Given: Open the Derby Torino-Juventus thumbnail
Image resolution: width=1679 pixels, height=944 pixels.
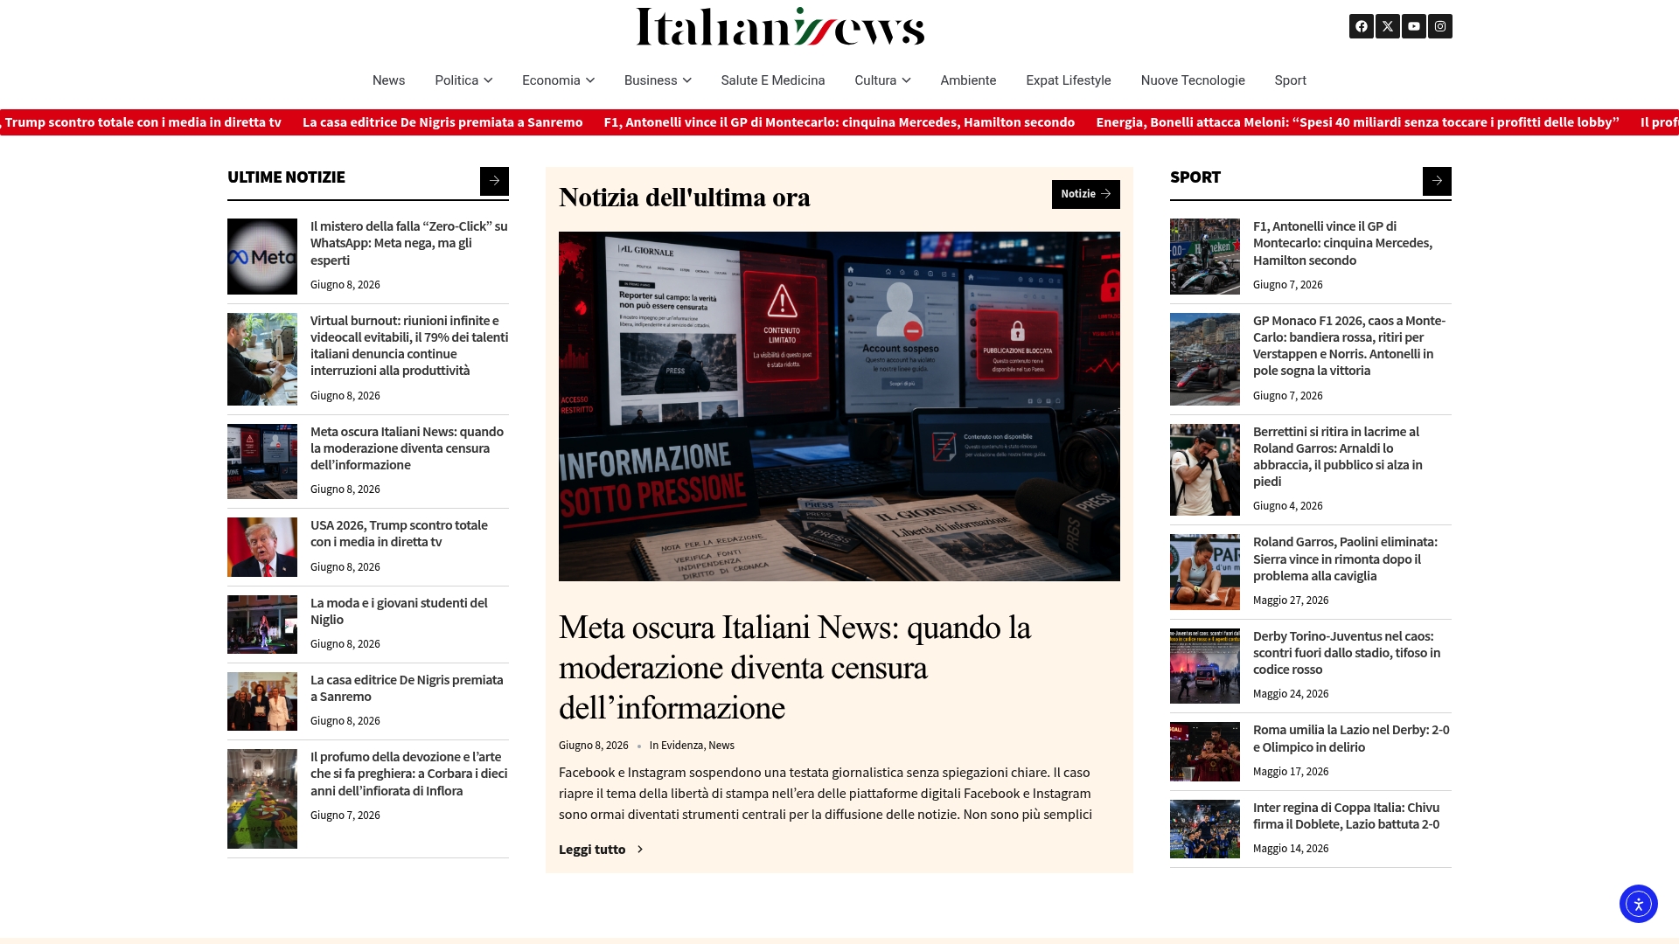Looking at the screenshot, I should [1205, 666].
